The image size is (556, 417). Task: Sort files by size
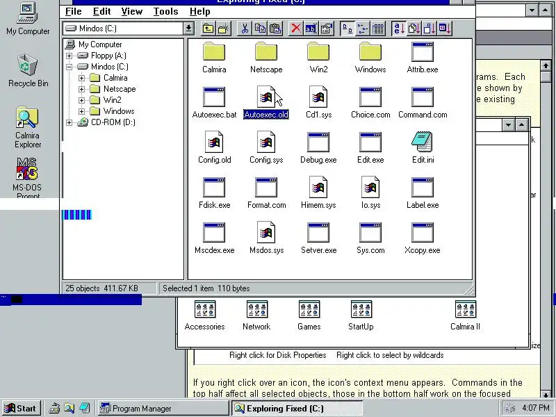(429, 28)
